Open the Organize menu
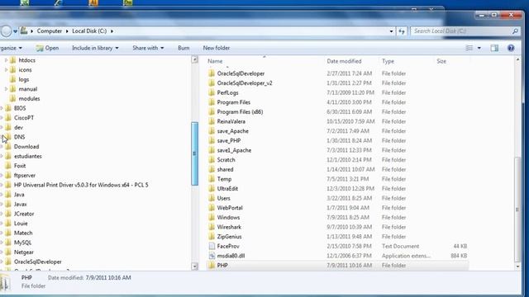529x297 pixels. point(11,48)
